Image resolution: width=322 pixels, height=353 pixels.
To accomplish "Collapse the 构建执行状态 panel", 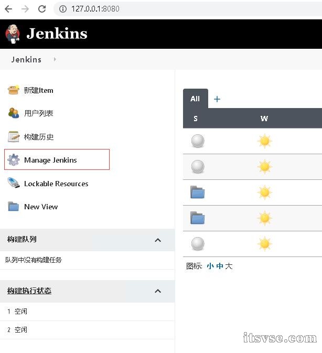I will pos(158,291).
